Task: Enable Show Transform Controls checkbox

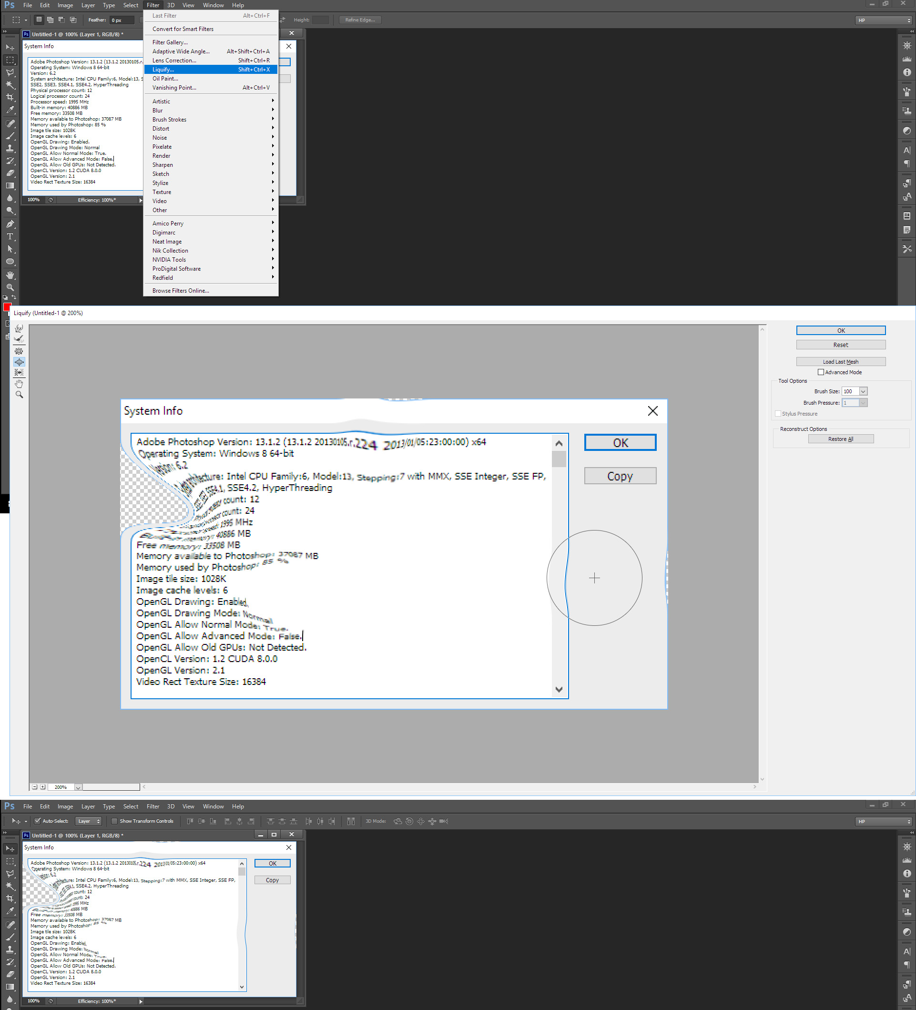Action: (x=114, y=821)
